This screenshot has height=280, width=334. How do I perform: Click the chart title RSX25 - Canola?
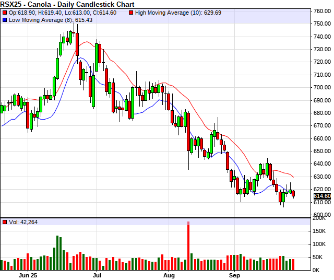(x=67, y=4)
